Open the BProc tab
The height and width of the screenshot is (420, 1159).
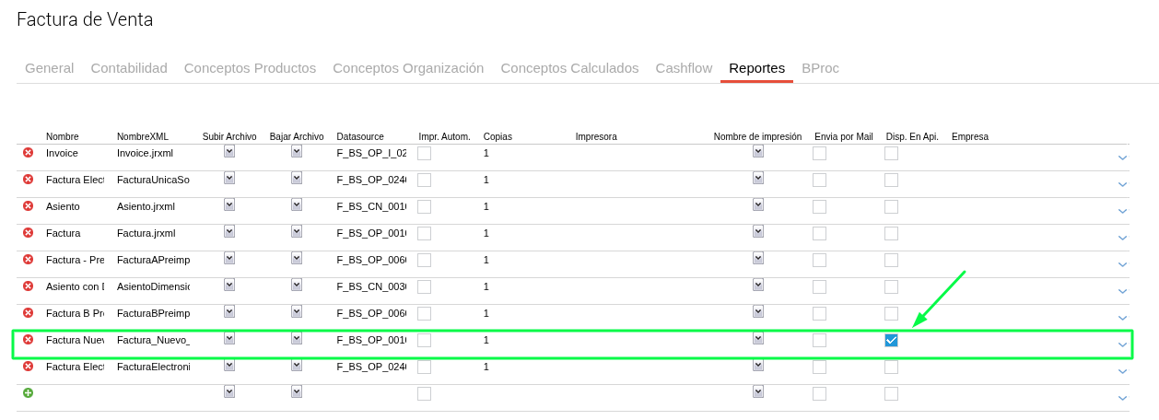click(x=820, y=67)
